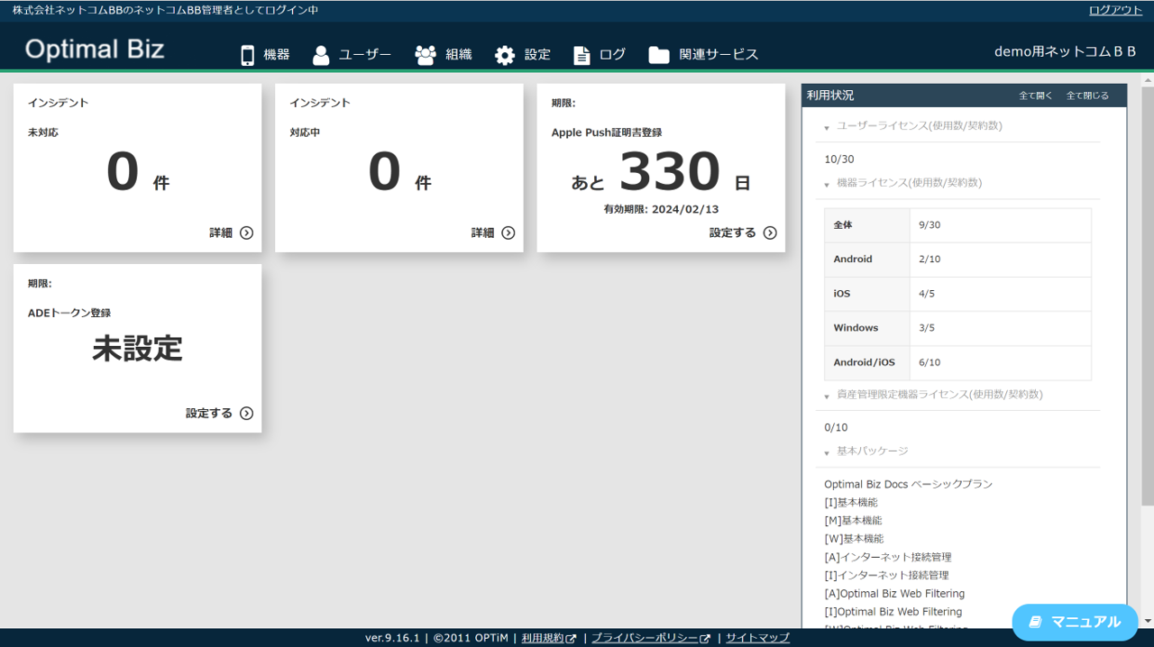
Task: Click the Android 2/10 license row
Action: (957, 260)
